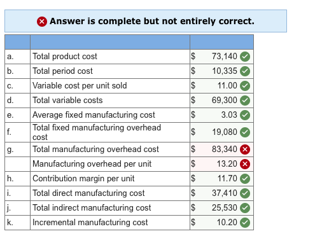This screenshot has height=250, width=322.
Task: Click green checkmark beside 11.70
Action: tap(245, 179)
